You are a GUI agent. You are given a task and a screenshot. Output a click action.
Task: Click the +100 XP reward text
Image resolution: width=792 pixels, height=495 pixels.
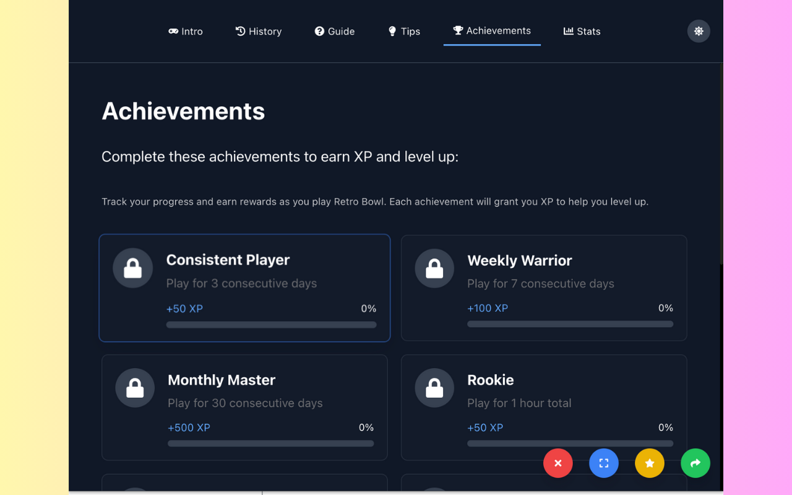click(488, 308)
